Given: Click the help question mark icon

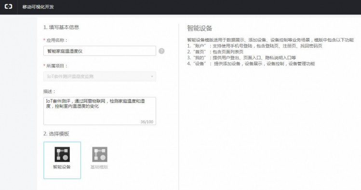Looking at the screenshot, I should pyautogui.click(x=161, y=51).
